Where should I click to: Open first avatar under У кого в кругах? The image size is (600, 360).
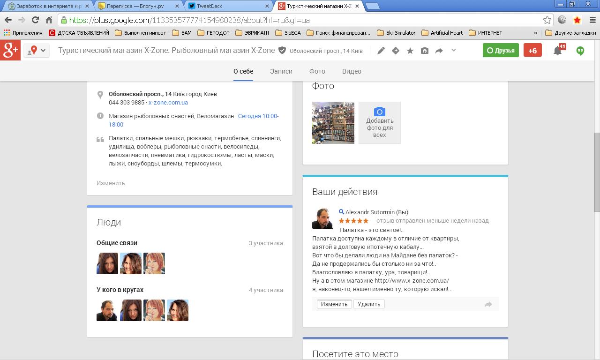click(x=107, y=310)
